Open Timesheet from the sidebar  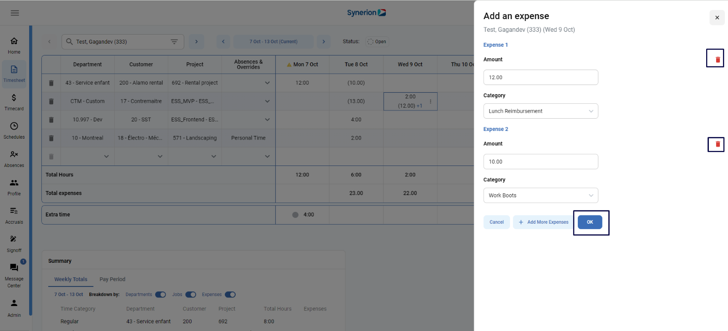14,74
